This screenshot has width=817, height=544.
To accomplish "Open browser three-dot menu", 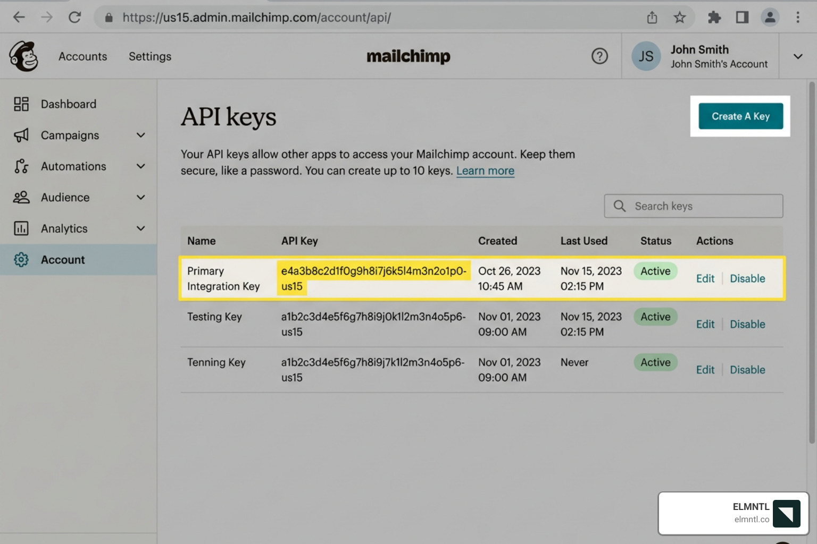I will pos(798,18).
